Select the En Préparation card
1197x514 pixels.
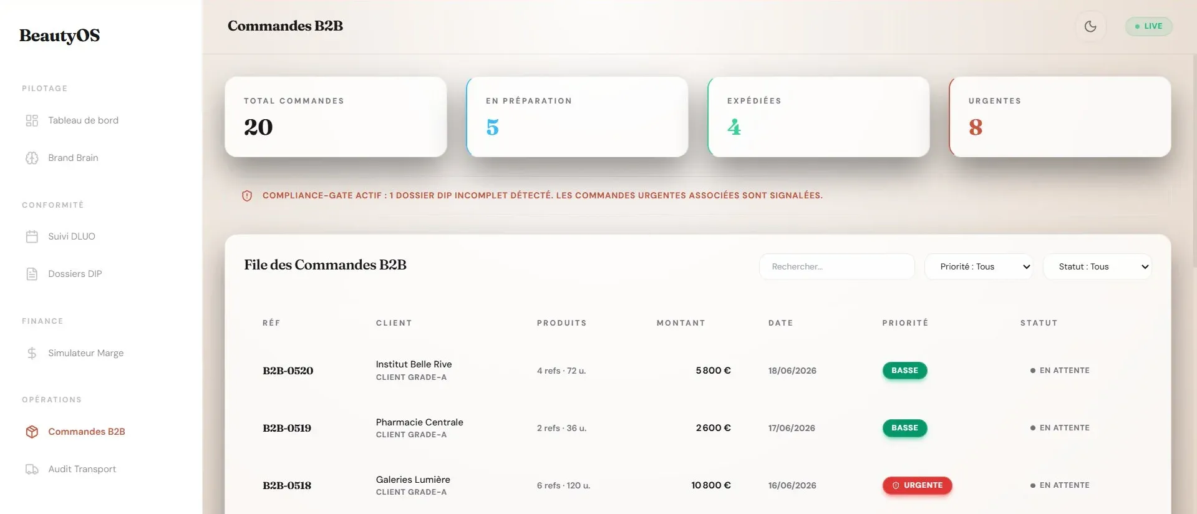click(577, 117)
